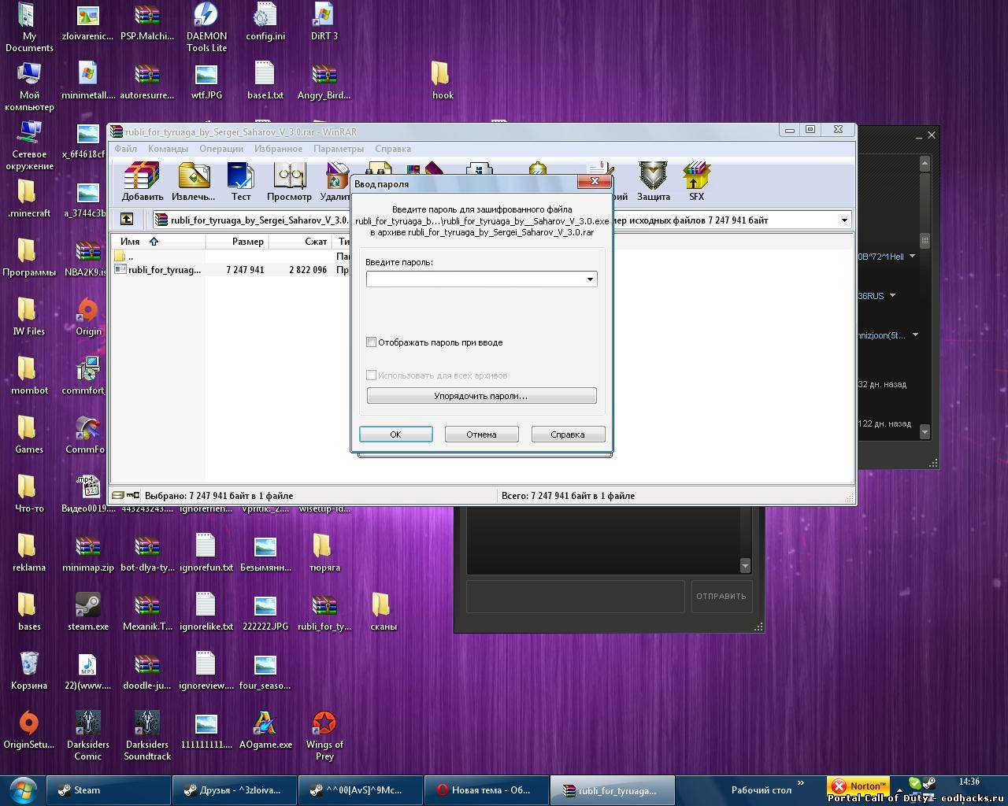Switch to Steam in the taskbar

tap(109, 790)
